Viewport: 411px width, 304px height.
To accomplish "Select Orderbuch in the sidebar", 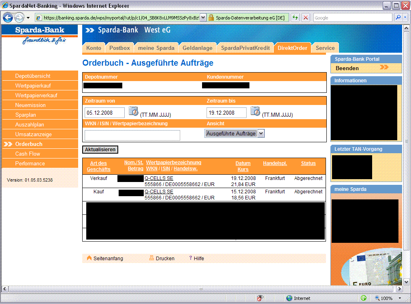I will (x=40, y=144).
